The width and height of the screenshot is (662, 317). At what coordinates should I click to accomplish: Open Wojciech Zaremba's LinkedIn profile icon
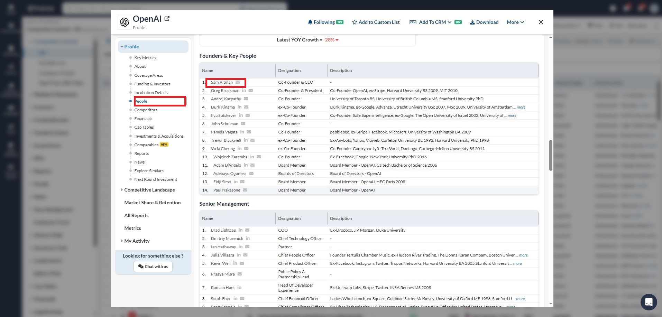pyautogui.click(x=252, y=157)
